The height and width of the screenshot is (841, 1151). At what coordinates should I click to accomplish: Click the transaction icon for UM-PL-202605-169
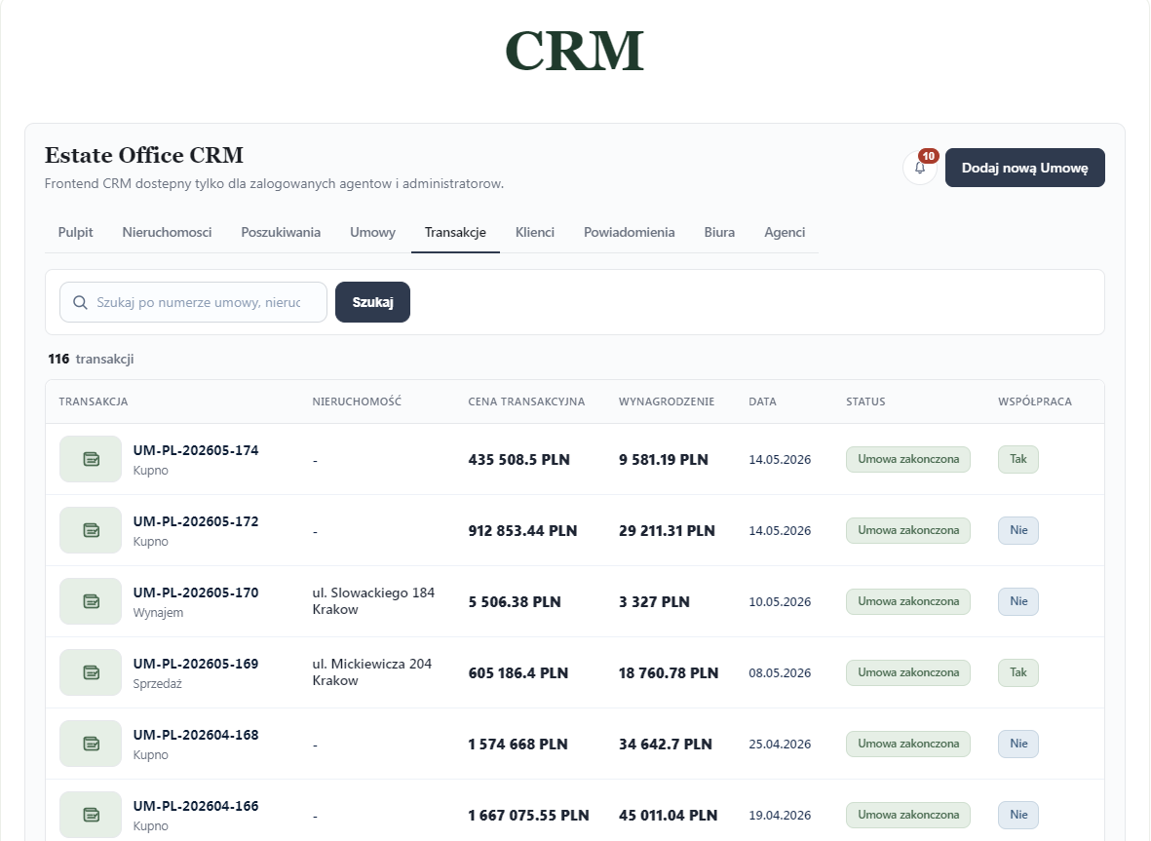(91, 673)
